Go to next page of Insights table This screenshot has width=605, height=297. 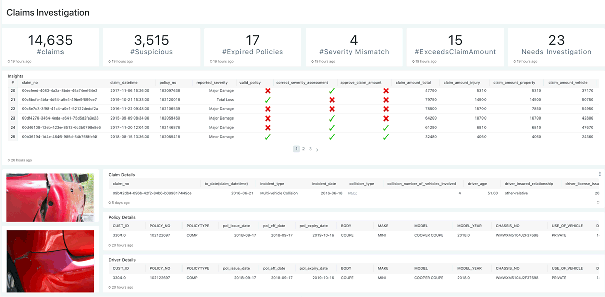click(x=317, y=149)
